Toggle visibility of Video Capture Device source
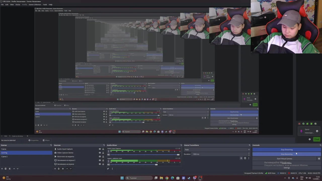This screenshot has height=181, width=322. click(100, 153)
